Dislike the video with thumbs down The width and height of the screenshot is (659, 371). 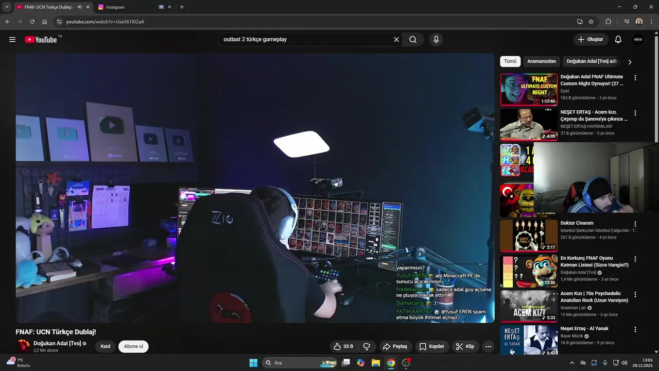point(367,346)
